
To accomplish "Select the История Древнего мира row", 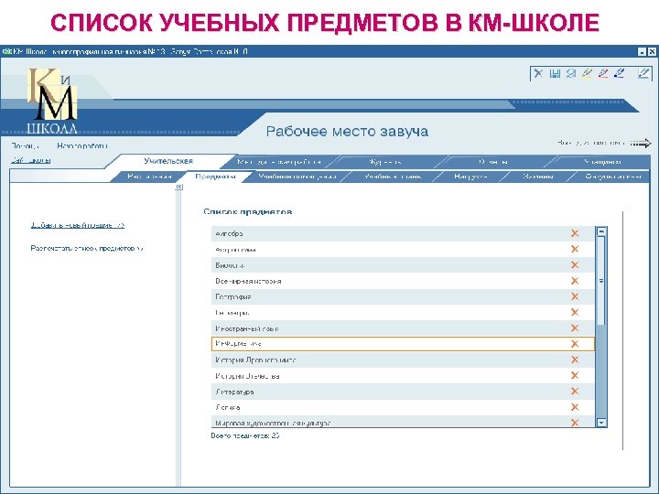I will click(x=403, y=360).
